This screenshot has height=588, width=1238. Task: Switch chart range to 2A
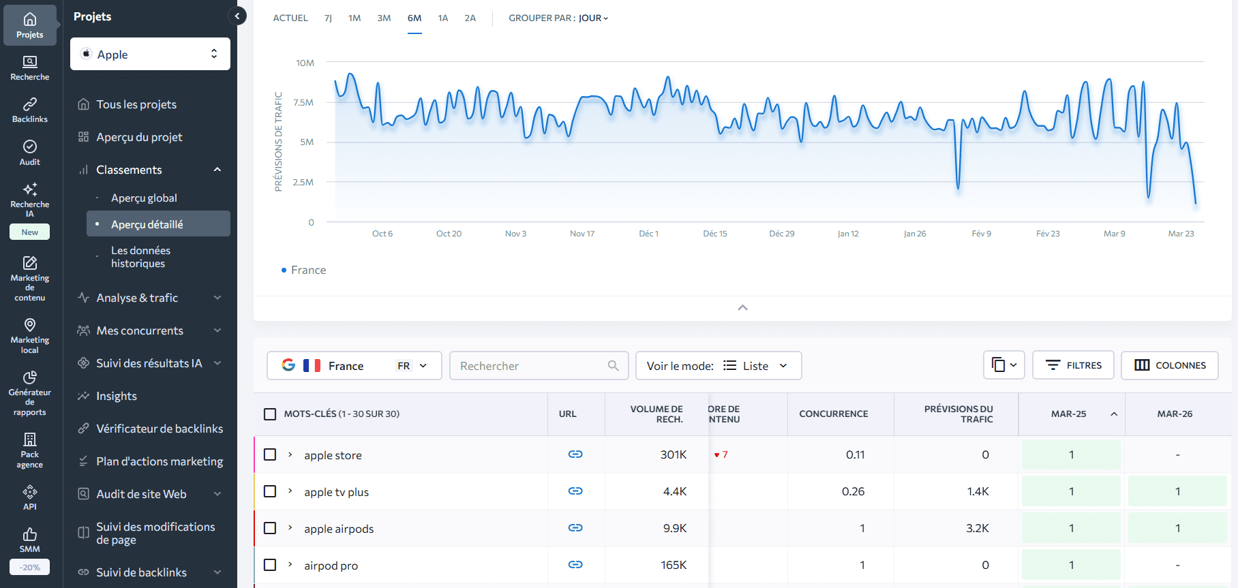point(470,18)
